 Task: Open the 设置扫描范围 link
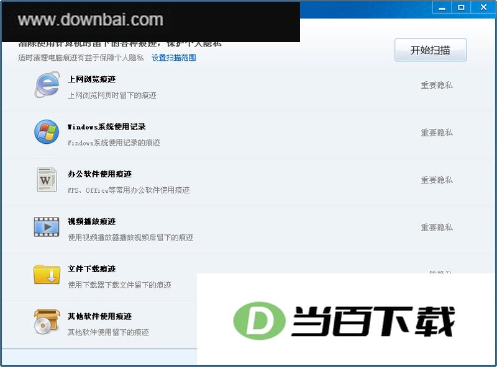pos(174,58)
